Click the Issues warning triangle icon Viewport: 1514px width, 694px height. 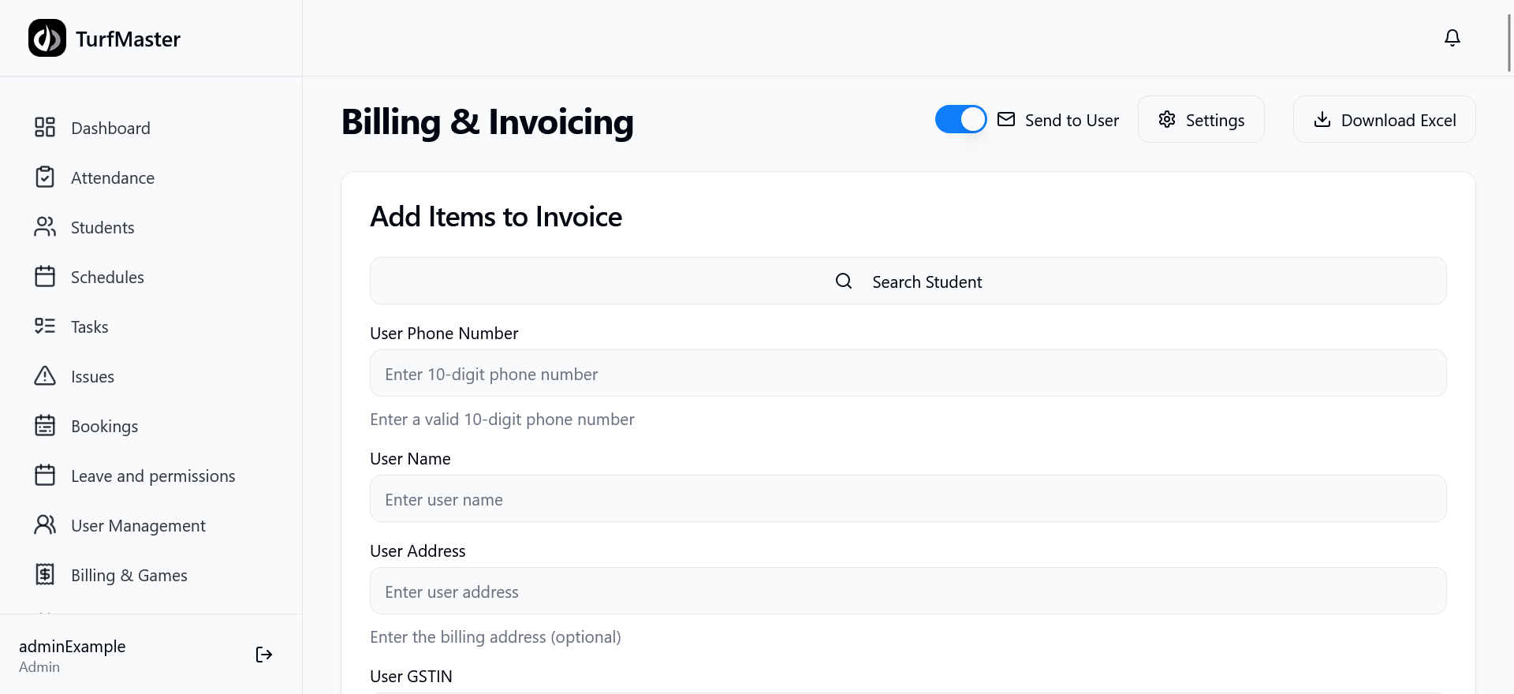(45, 376)
